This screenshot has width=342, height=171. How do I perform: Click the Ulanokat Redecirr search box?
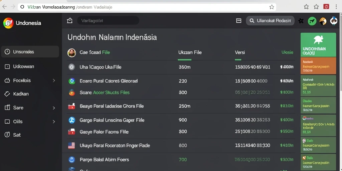pyautogui.click(x=270, y=21)
